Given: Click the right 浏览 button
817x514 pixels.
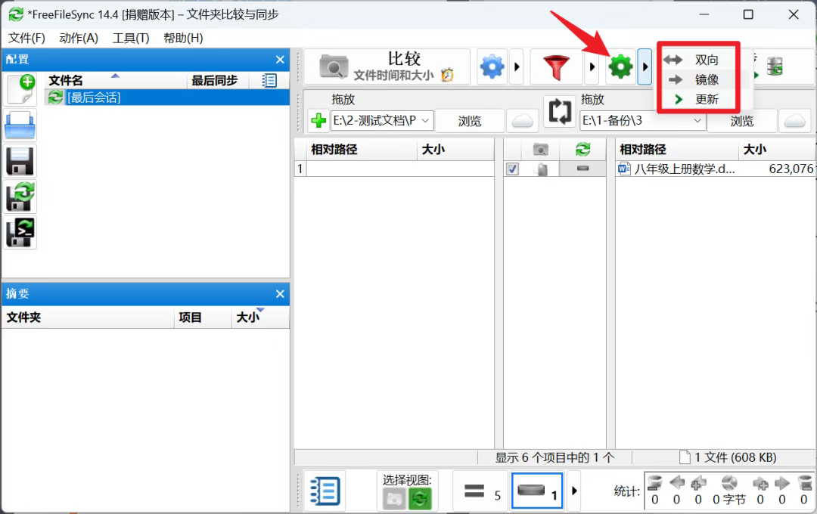Looking at the screenshot, I should (x=742, y=121).
